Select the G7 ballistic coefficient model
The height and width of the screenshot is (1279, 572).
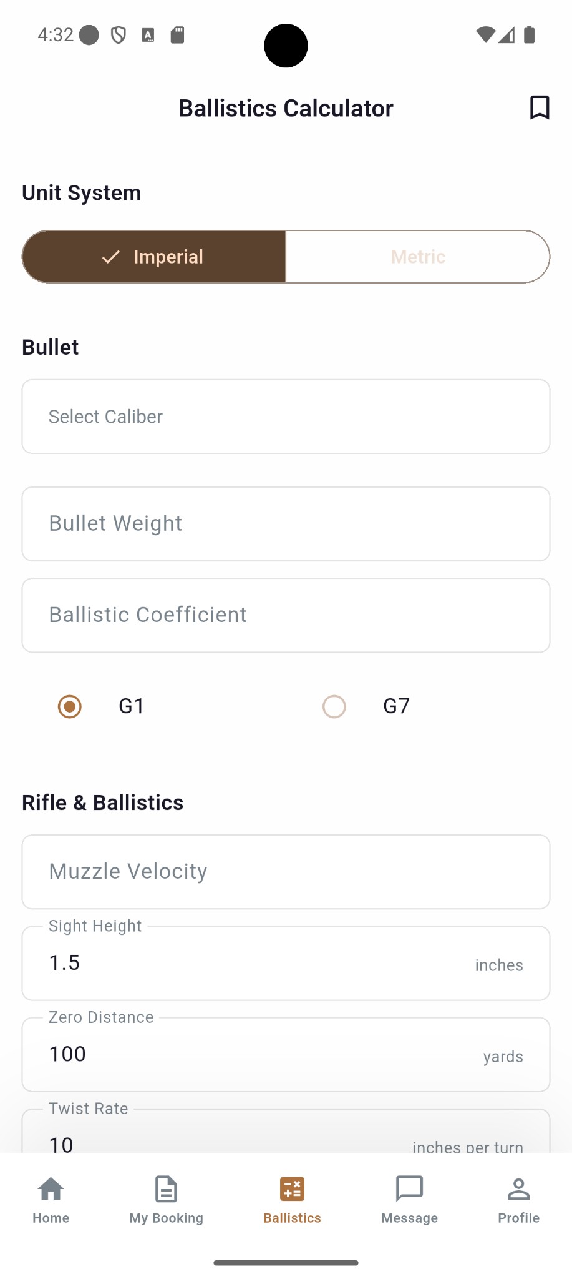[334, 706]
